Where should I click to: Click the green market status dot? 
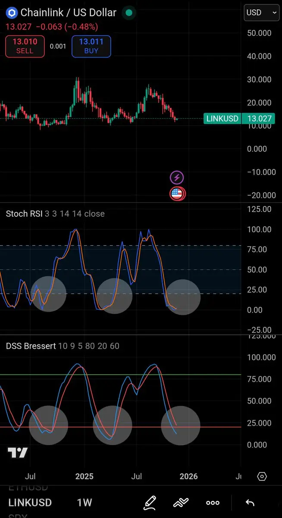[128, 13]
